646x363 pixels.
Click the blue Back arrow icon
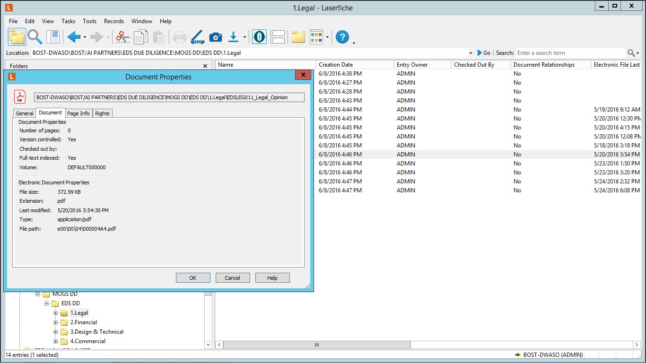coord(73,37)
